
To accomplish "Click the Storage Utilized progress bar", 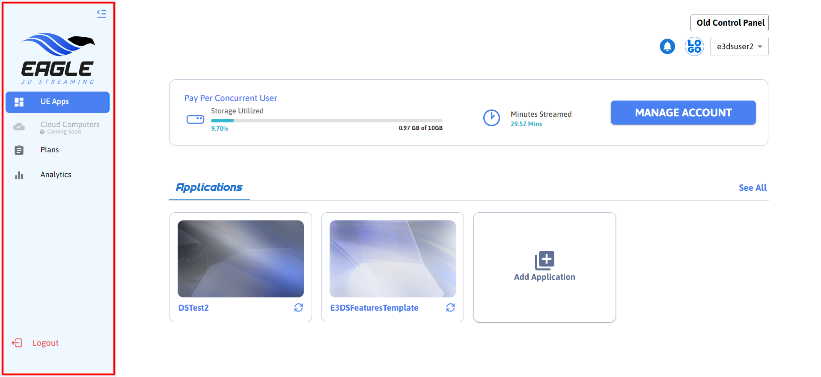I will click(x=326, y=121).
